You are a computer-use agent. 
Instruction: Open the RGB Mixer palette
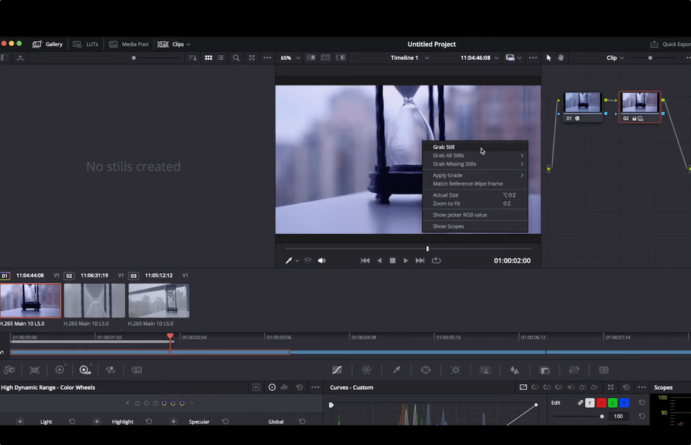(x=111, y=370)
